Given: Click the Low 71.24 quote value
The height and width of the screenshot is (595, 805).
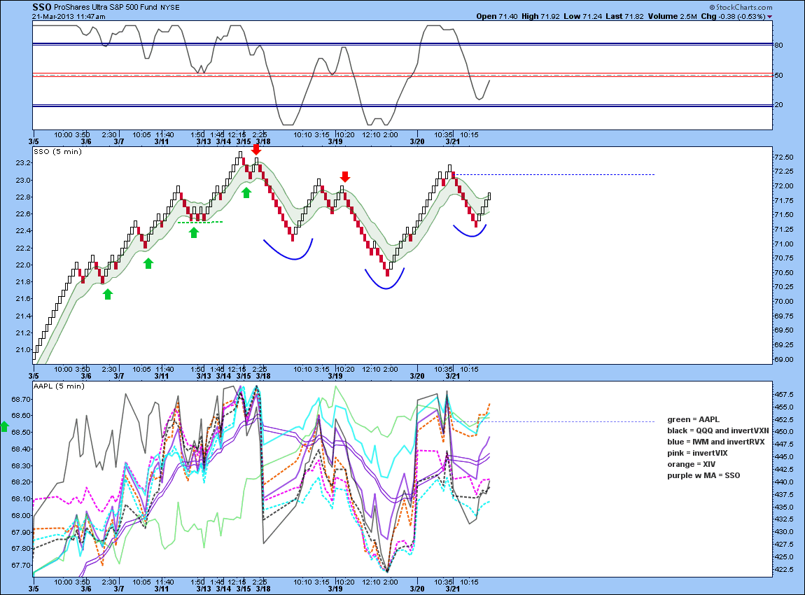Looking at the screenshot, I should (x=582, y=16).
